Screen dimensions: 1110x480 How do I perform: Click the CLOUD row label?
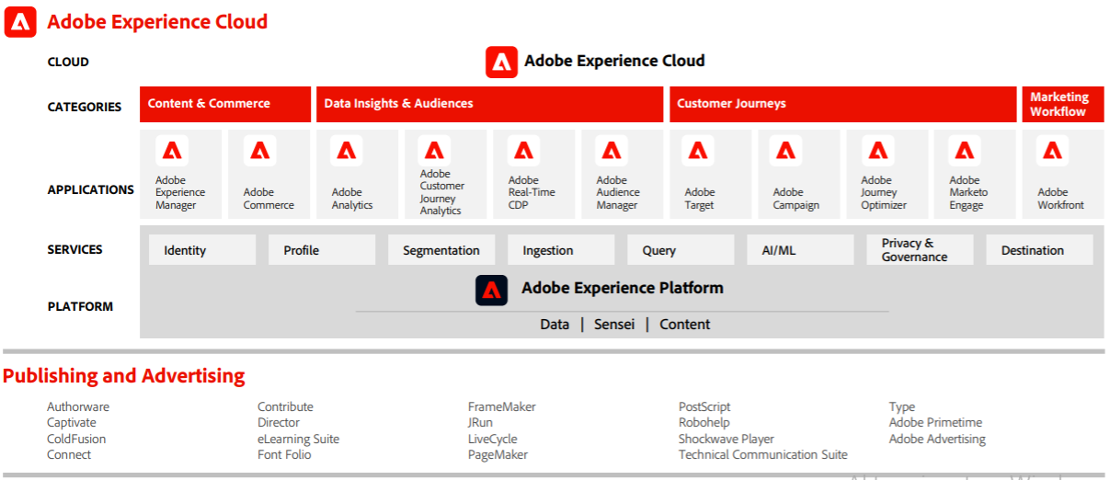[68, 63]
